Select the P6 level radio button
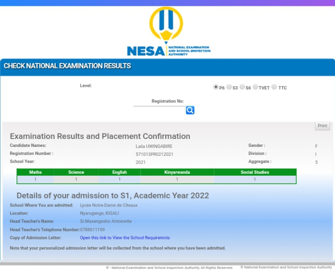The height and width of the screenshot is (271, 335). click(x=215, y=87)
